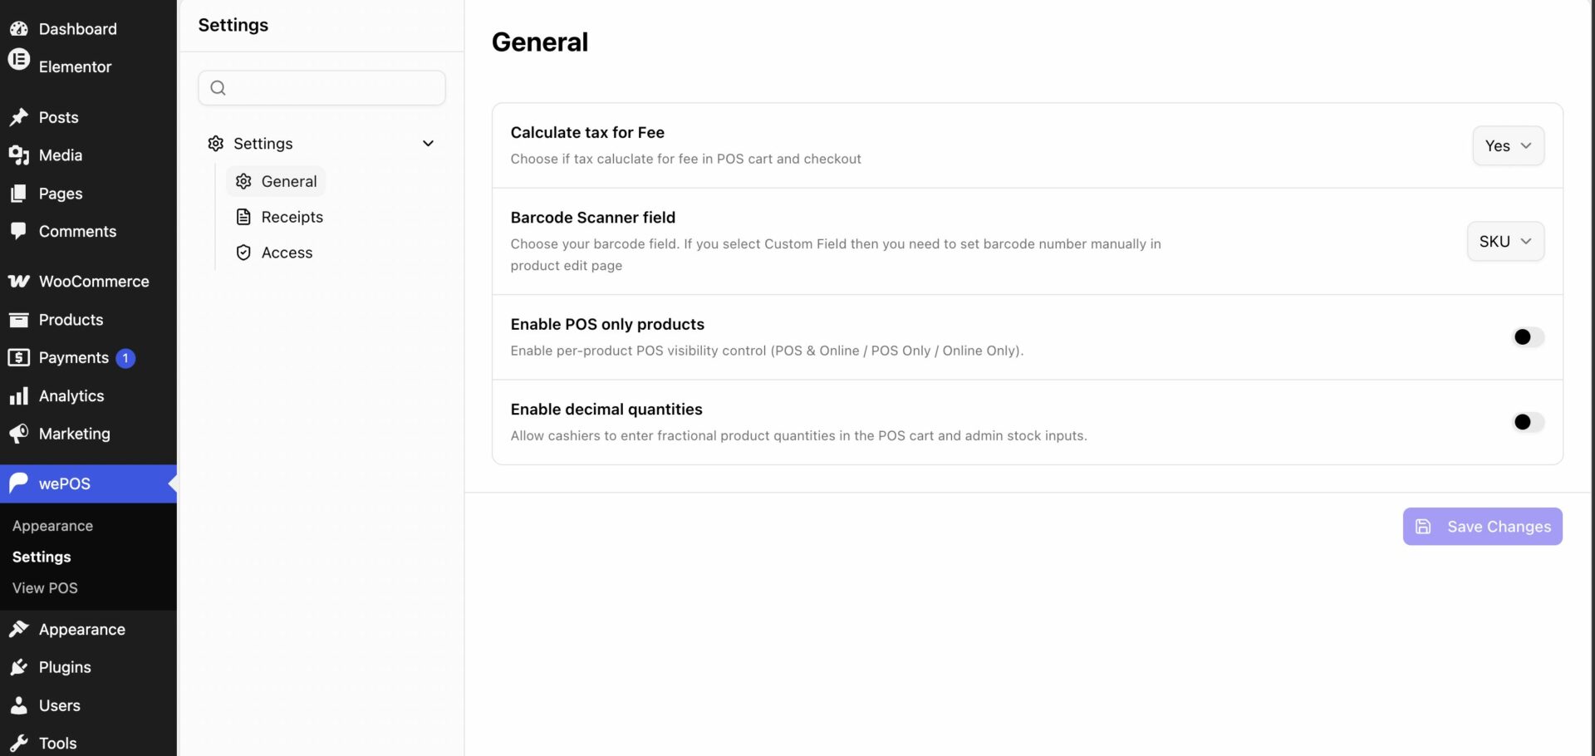Click the Access shield icon
The image size is (1595, 756).
coord(243,253)
